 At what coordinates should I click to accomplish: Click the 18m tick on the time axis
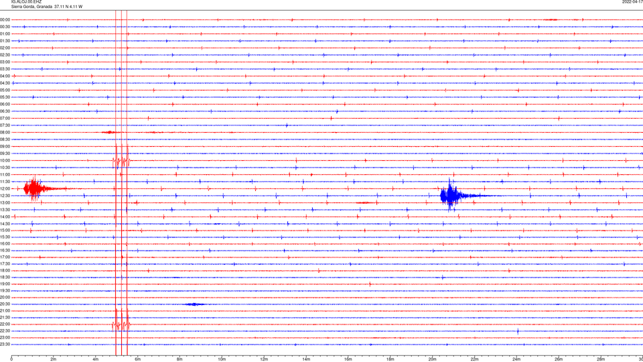(x=390, y=359)
